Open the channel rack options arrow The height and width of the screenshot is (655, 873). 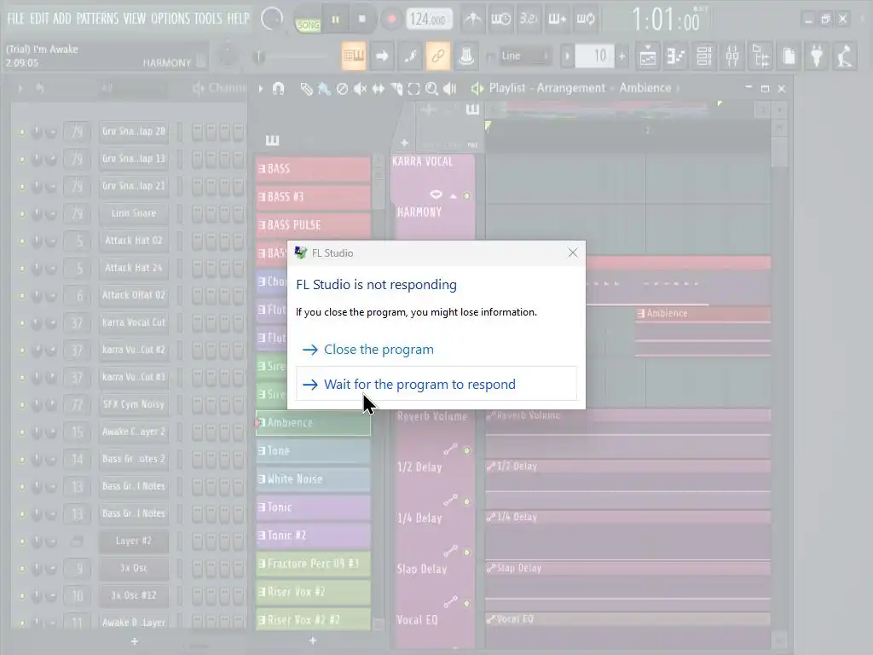[20, 88]
